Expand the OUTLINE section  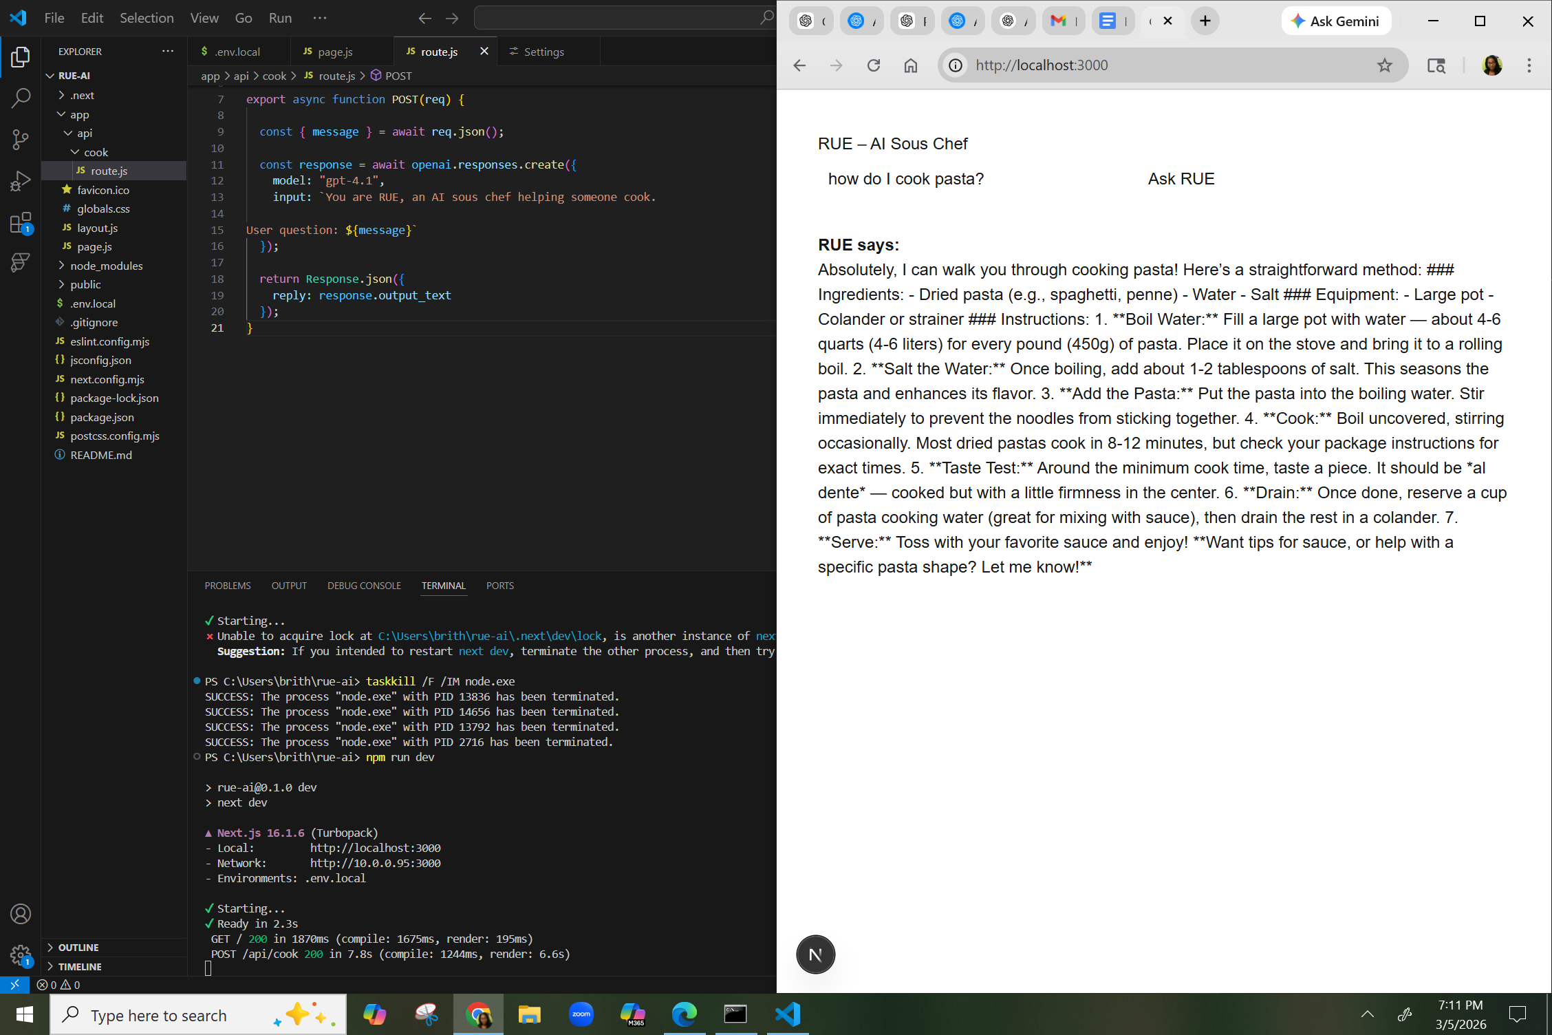click(78, 948)
